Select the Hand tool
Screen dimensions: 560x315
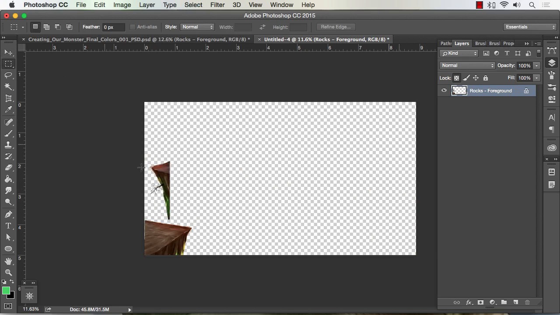pyautogui.click(x=8, y=261)
